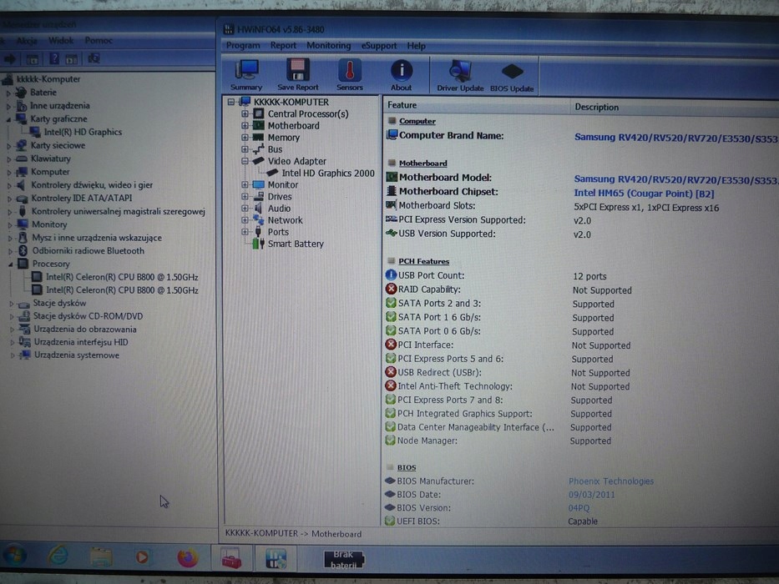Open File Explorer from the taskbar

101,556
